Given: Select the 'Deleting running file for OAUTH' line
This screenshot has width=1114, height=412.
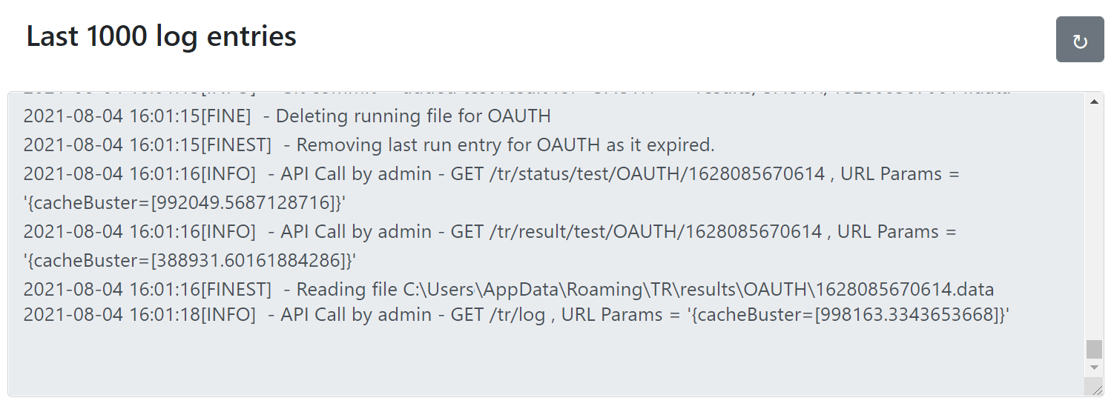Looking at the screenshot, I should [287, 116].
